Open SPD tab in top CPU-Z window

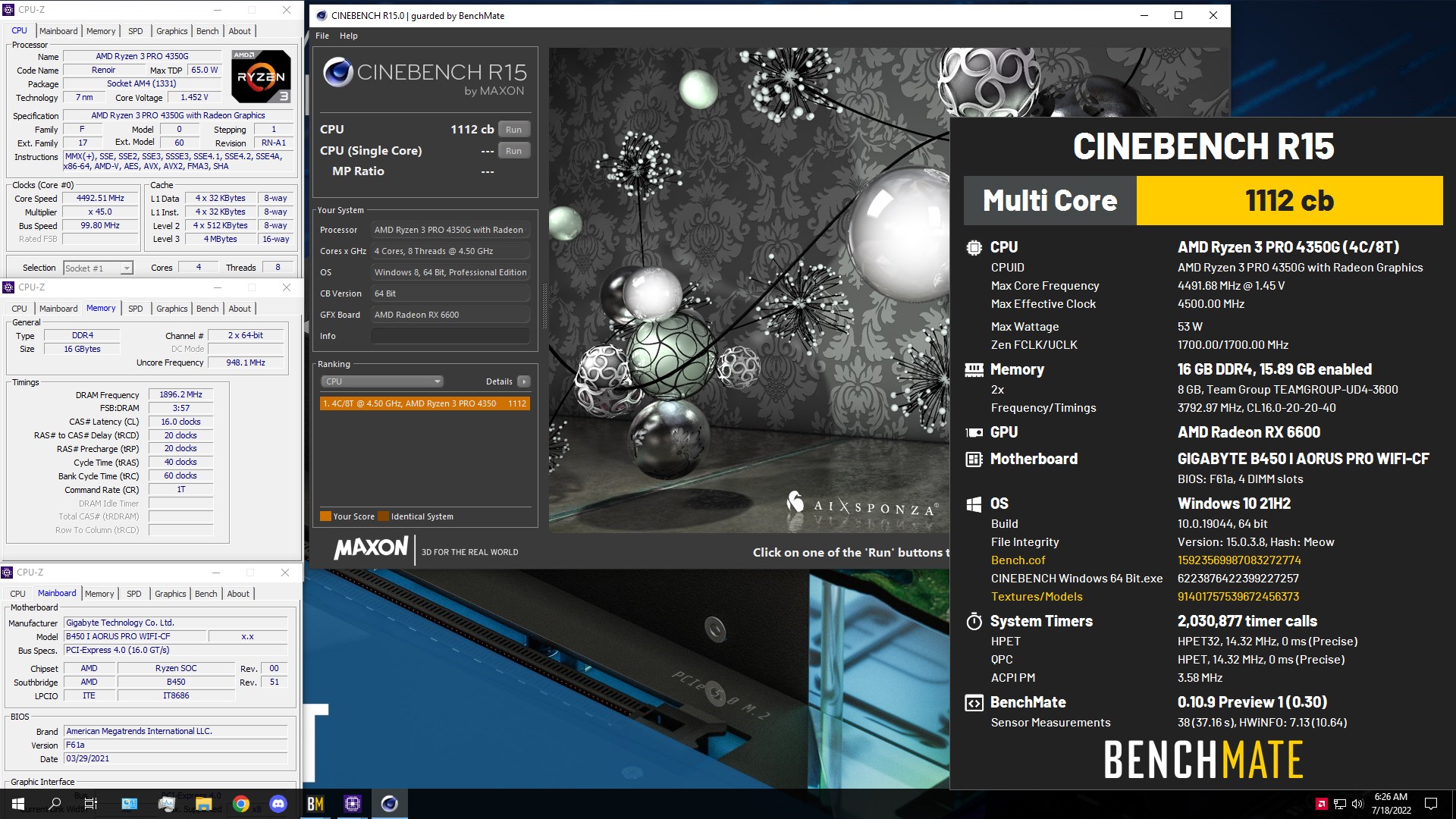click(x=136, y=31)
